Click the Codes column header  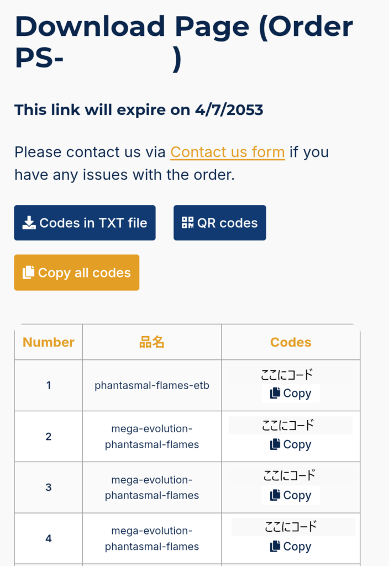pos(291,342)
